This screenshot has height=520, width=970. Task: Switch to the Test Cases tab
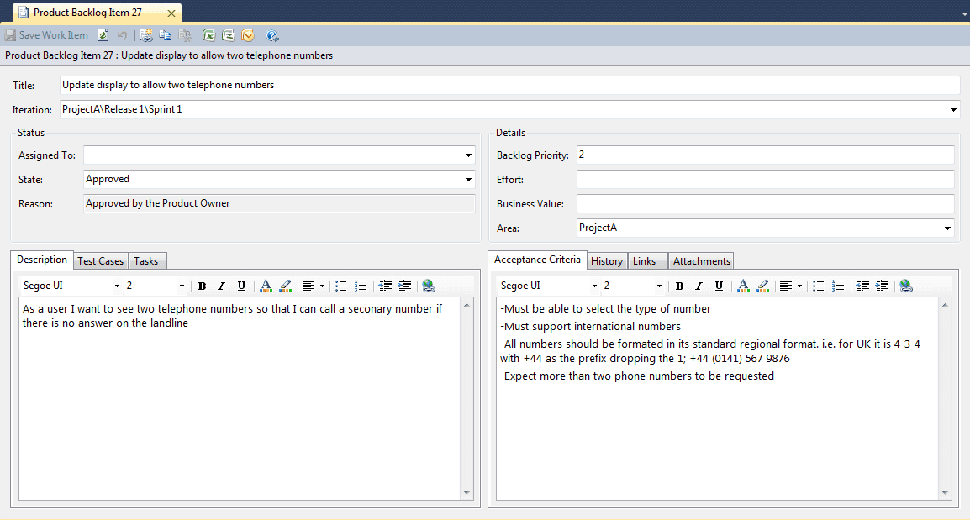[x=101, y=261]
